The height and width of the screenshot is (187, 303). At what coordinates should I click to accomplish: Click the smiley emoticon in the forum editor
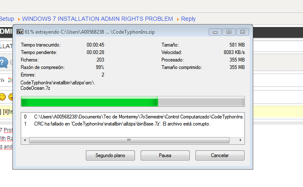click(3, 97)
